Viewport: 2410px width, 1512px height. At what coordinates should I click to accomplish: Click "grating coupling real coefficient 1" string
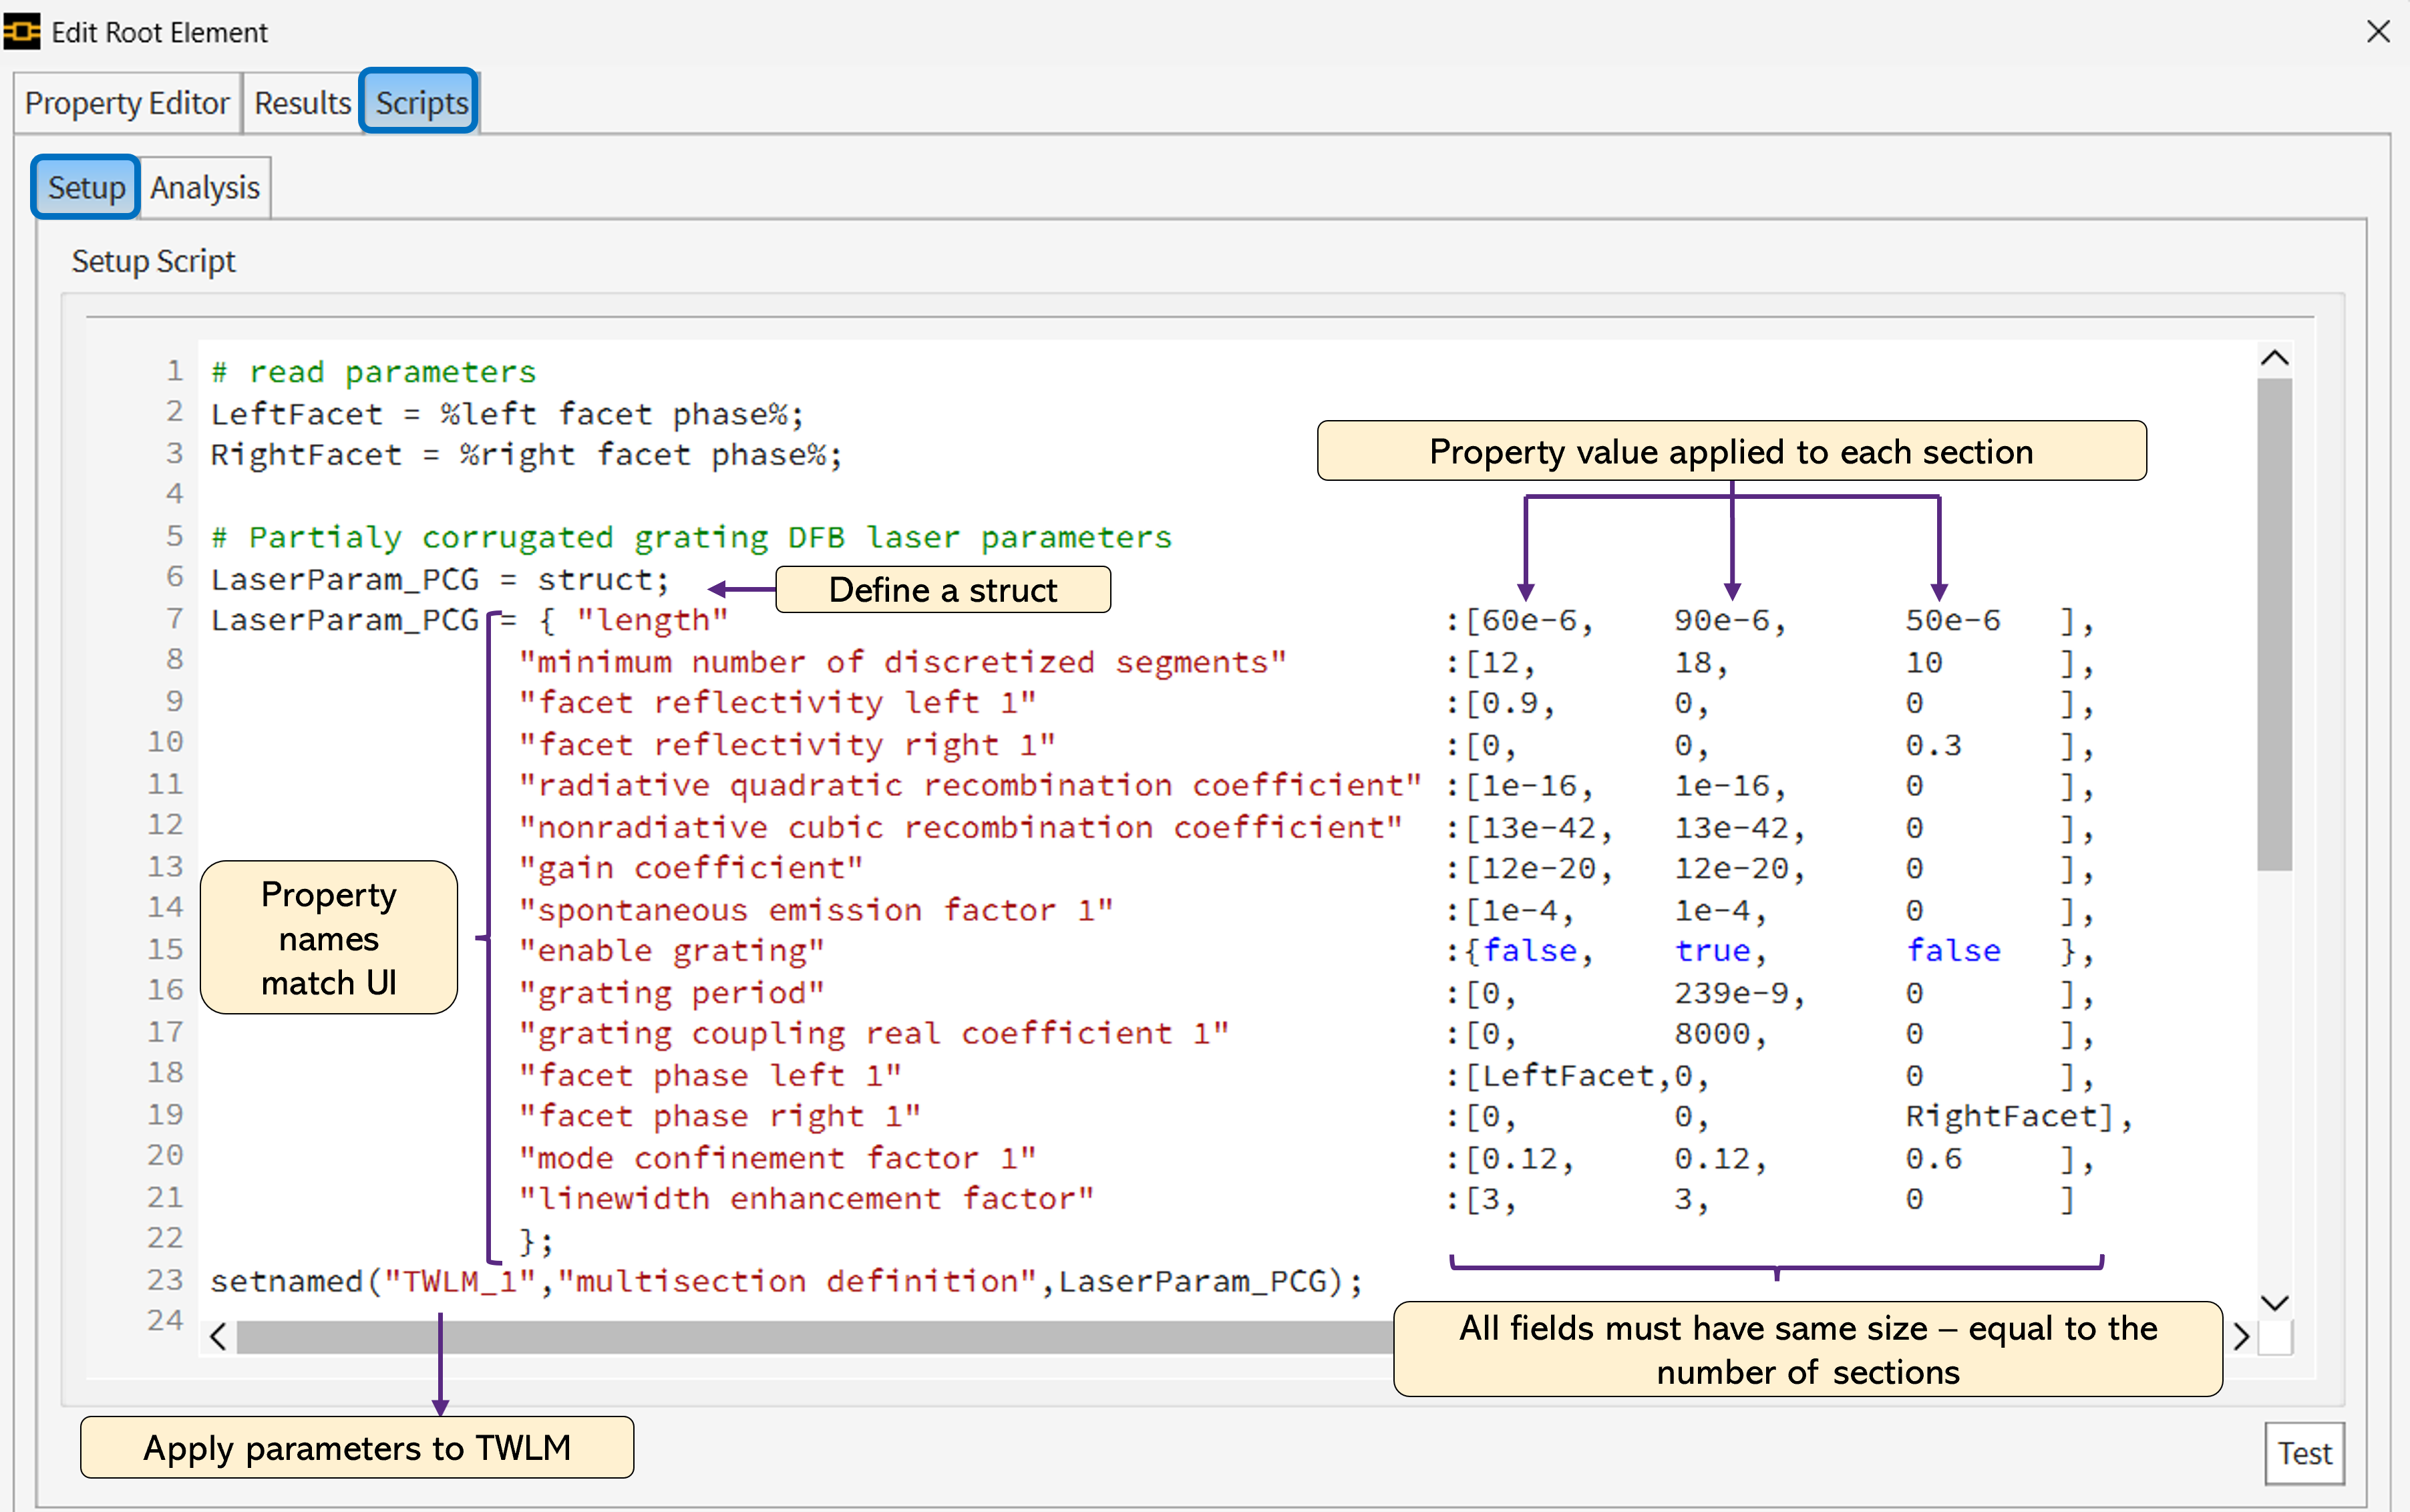pyautogui.click(x=873, y=1034)
